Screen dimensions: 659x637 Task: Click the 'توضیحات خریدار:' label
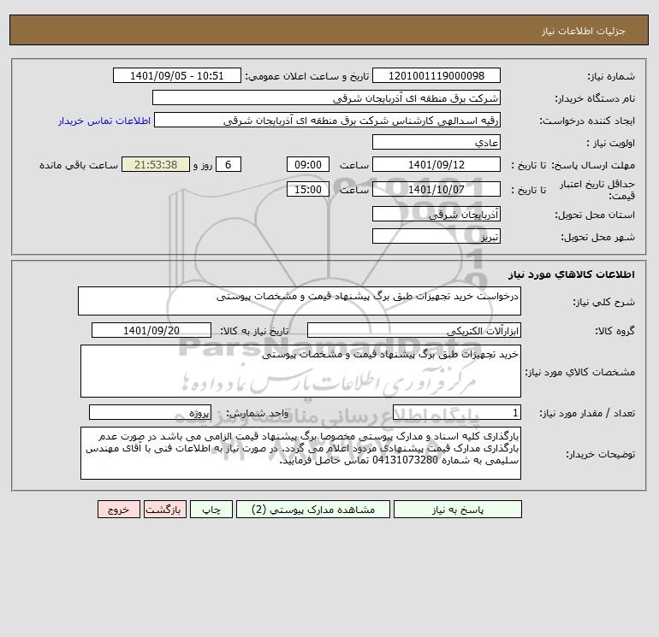click(x=600, y=454)
